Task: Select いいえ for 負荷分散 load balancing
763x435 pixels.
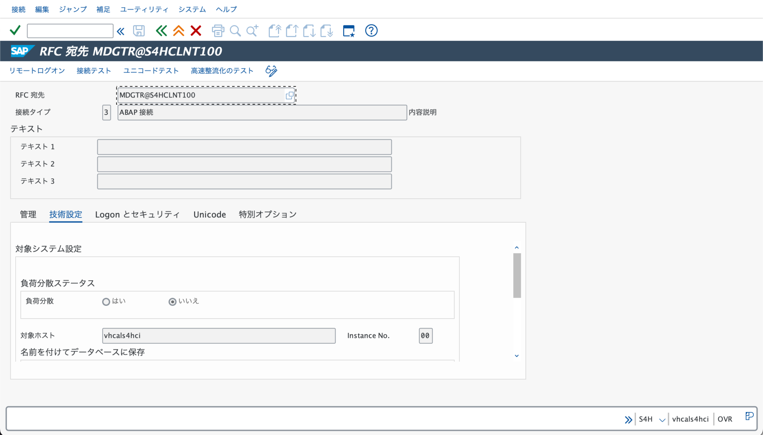Action: point(172,302)
